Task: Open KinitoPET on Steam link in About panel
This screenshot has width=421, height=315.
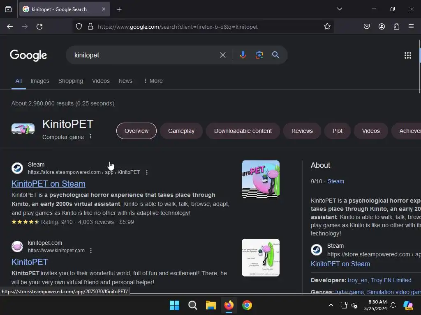Action: point(340,264)
